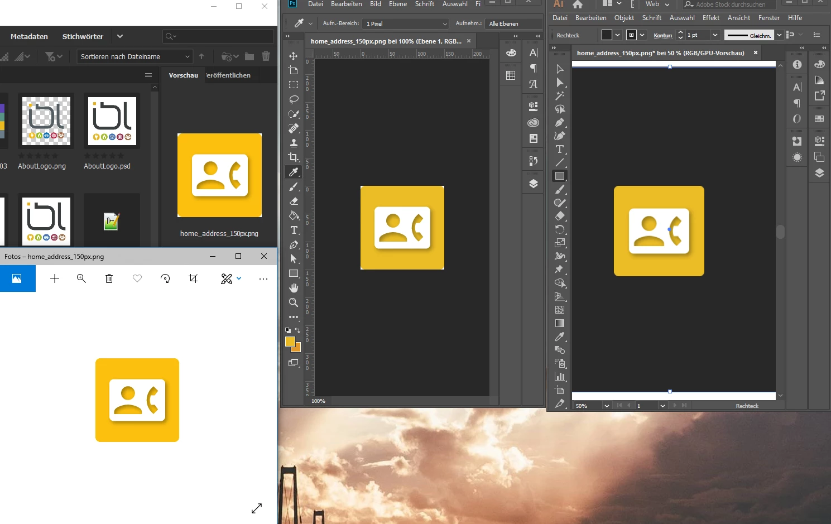Select the Column Graph tool in Illustrator
831x524 pixels.
coord(560,377)
